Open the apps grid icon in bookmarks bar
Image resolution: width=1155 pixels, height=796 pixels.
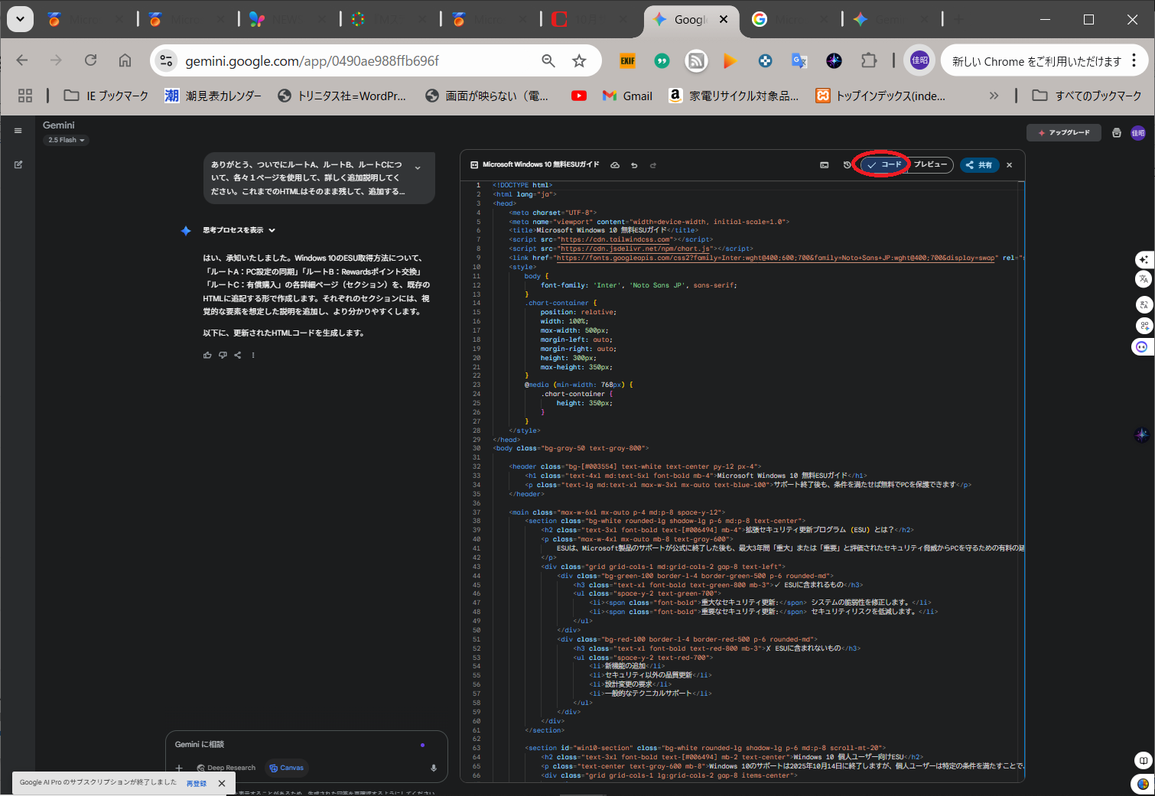pos(25,96)
